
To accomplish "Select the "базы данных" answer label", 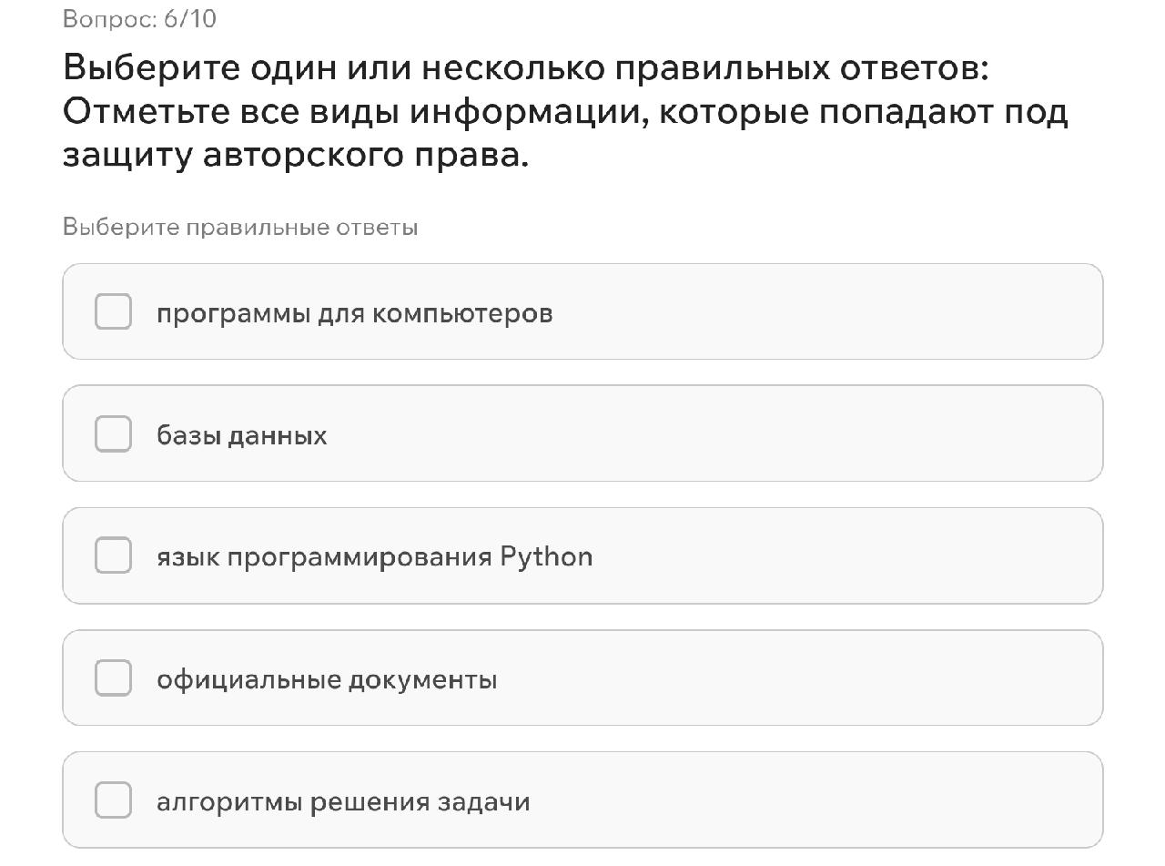I will (241, 435).
